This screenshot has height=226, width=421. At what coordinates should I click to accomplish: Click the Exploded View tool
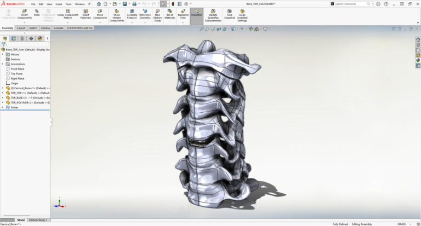[183, 14]
